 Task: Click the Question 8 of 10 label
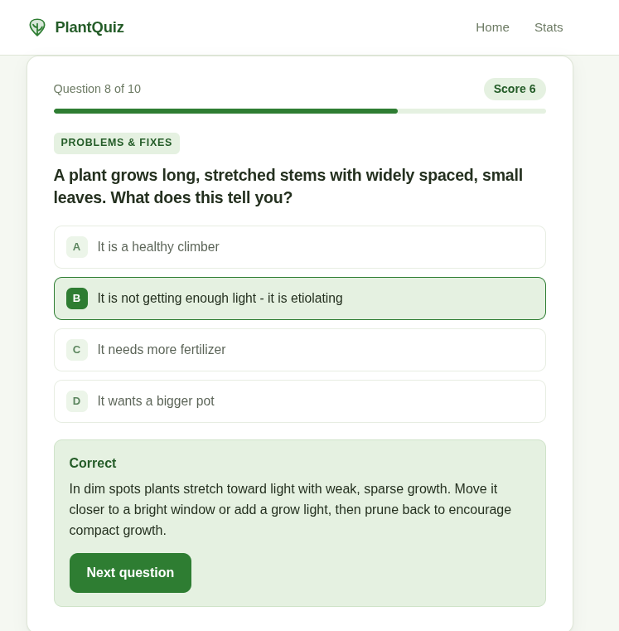[x=97, y=89]
